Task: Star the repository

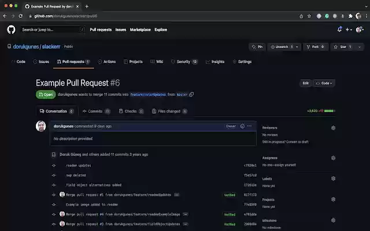Action: [342, 47]
